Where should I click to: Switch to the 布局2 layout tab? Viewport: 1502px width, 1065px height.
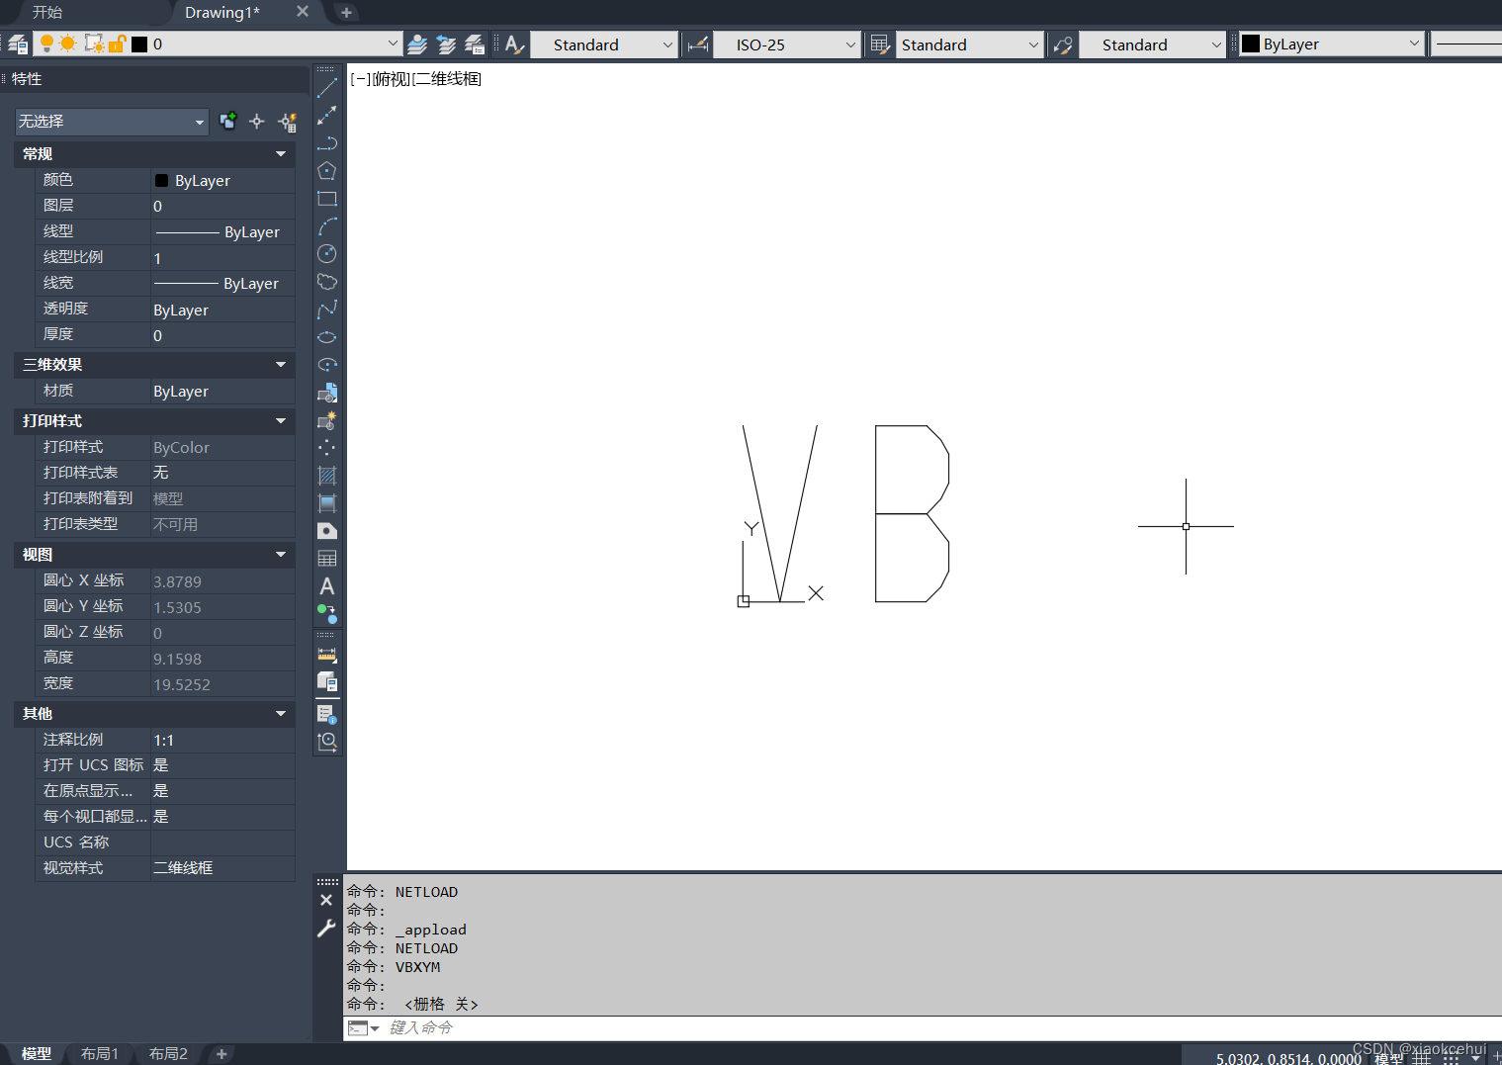pyautogui.click(x=168, y=1054)
